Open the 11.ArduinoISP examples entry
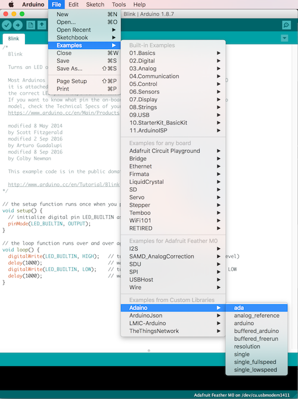This screenshot has height=399, width=298. pyautogui.click(x=173, y=130)
